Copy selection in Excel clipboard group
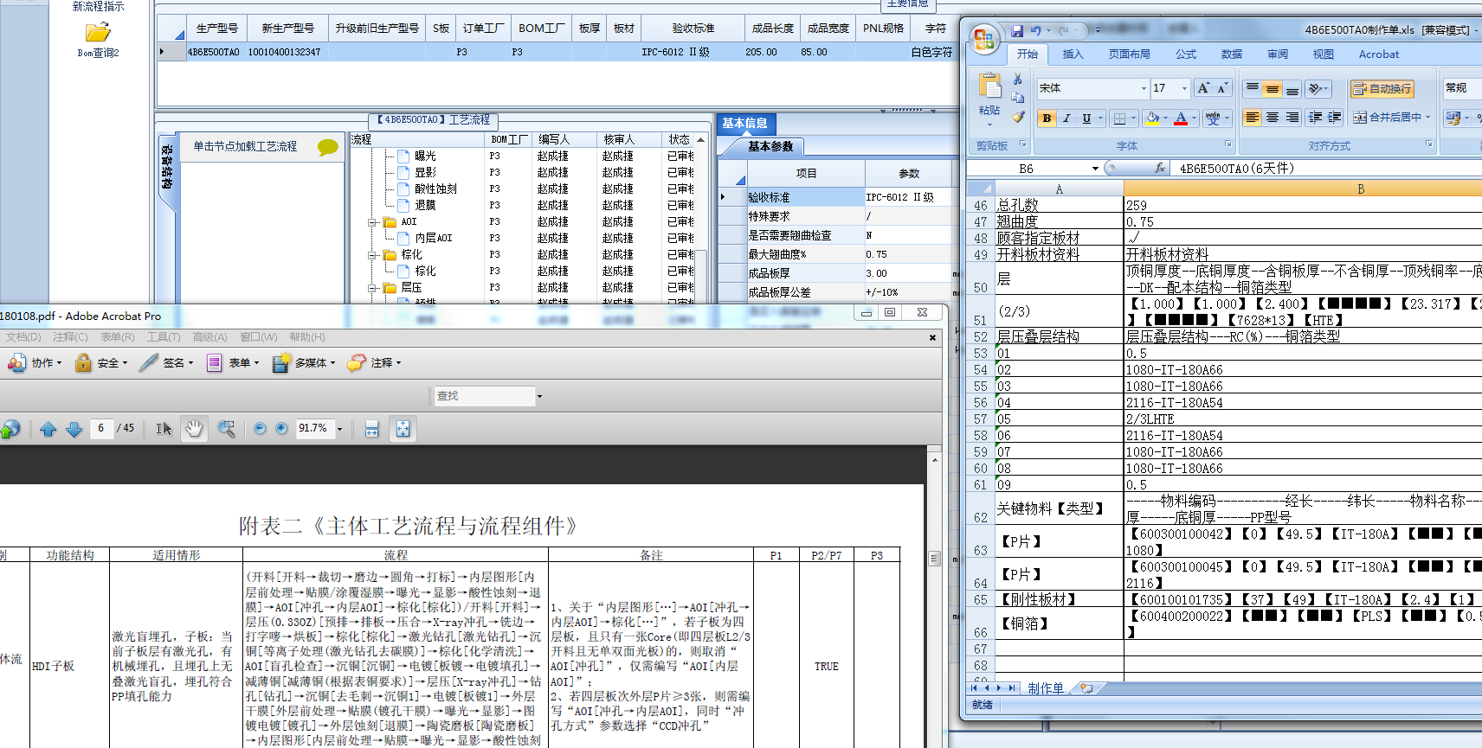 tap(1018, 98)
